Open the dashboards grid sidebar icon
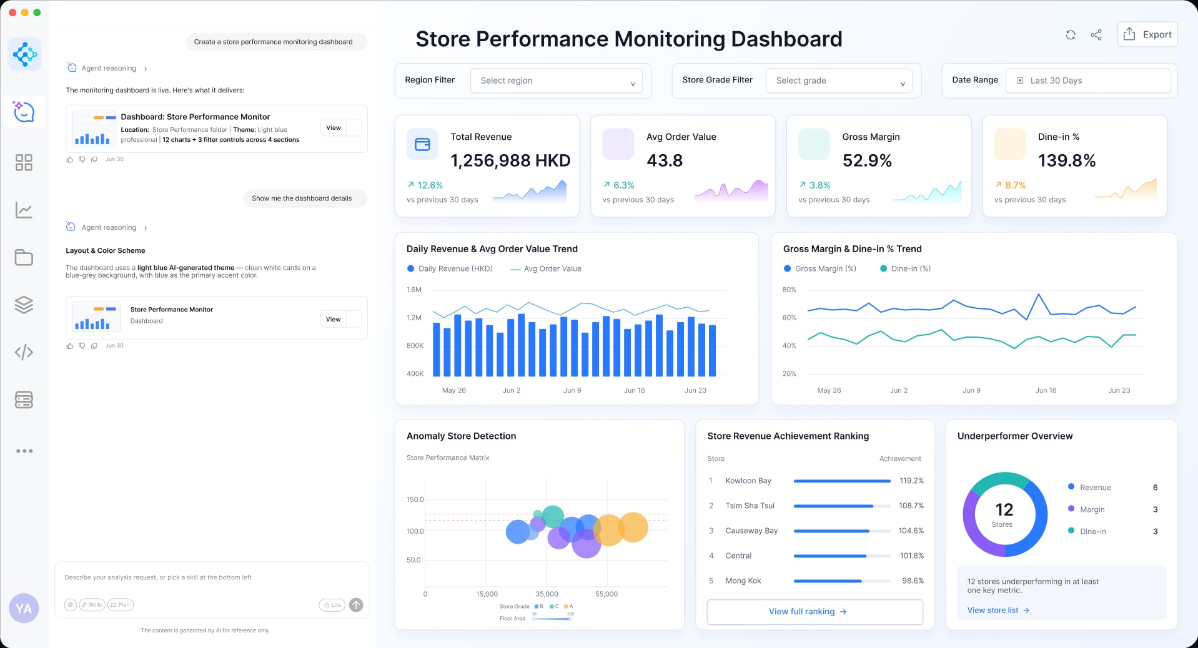 click(x=24, y=162)
